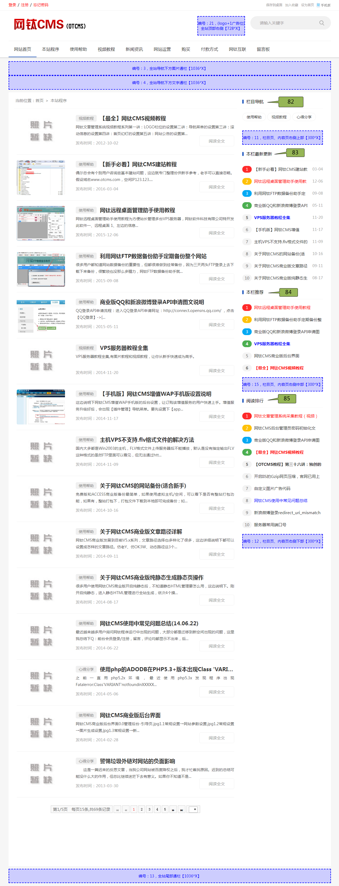Screen dimensions: 339x886
Task: Open the 视频教程 navigation menu item
Action: click(x=106, y=49)
